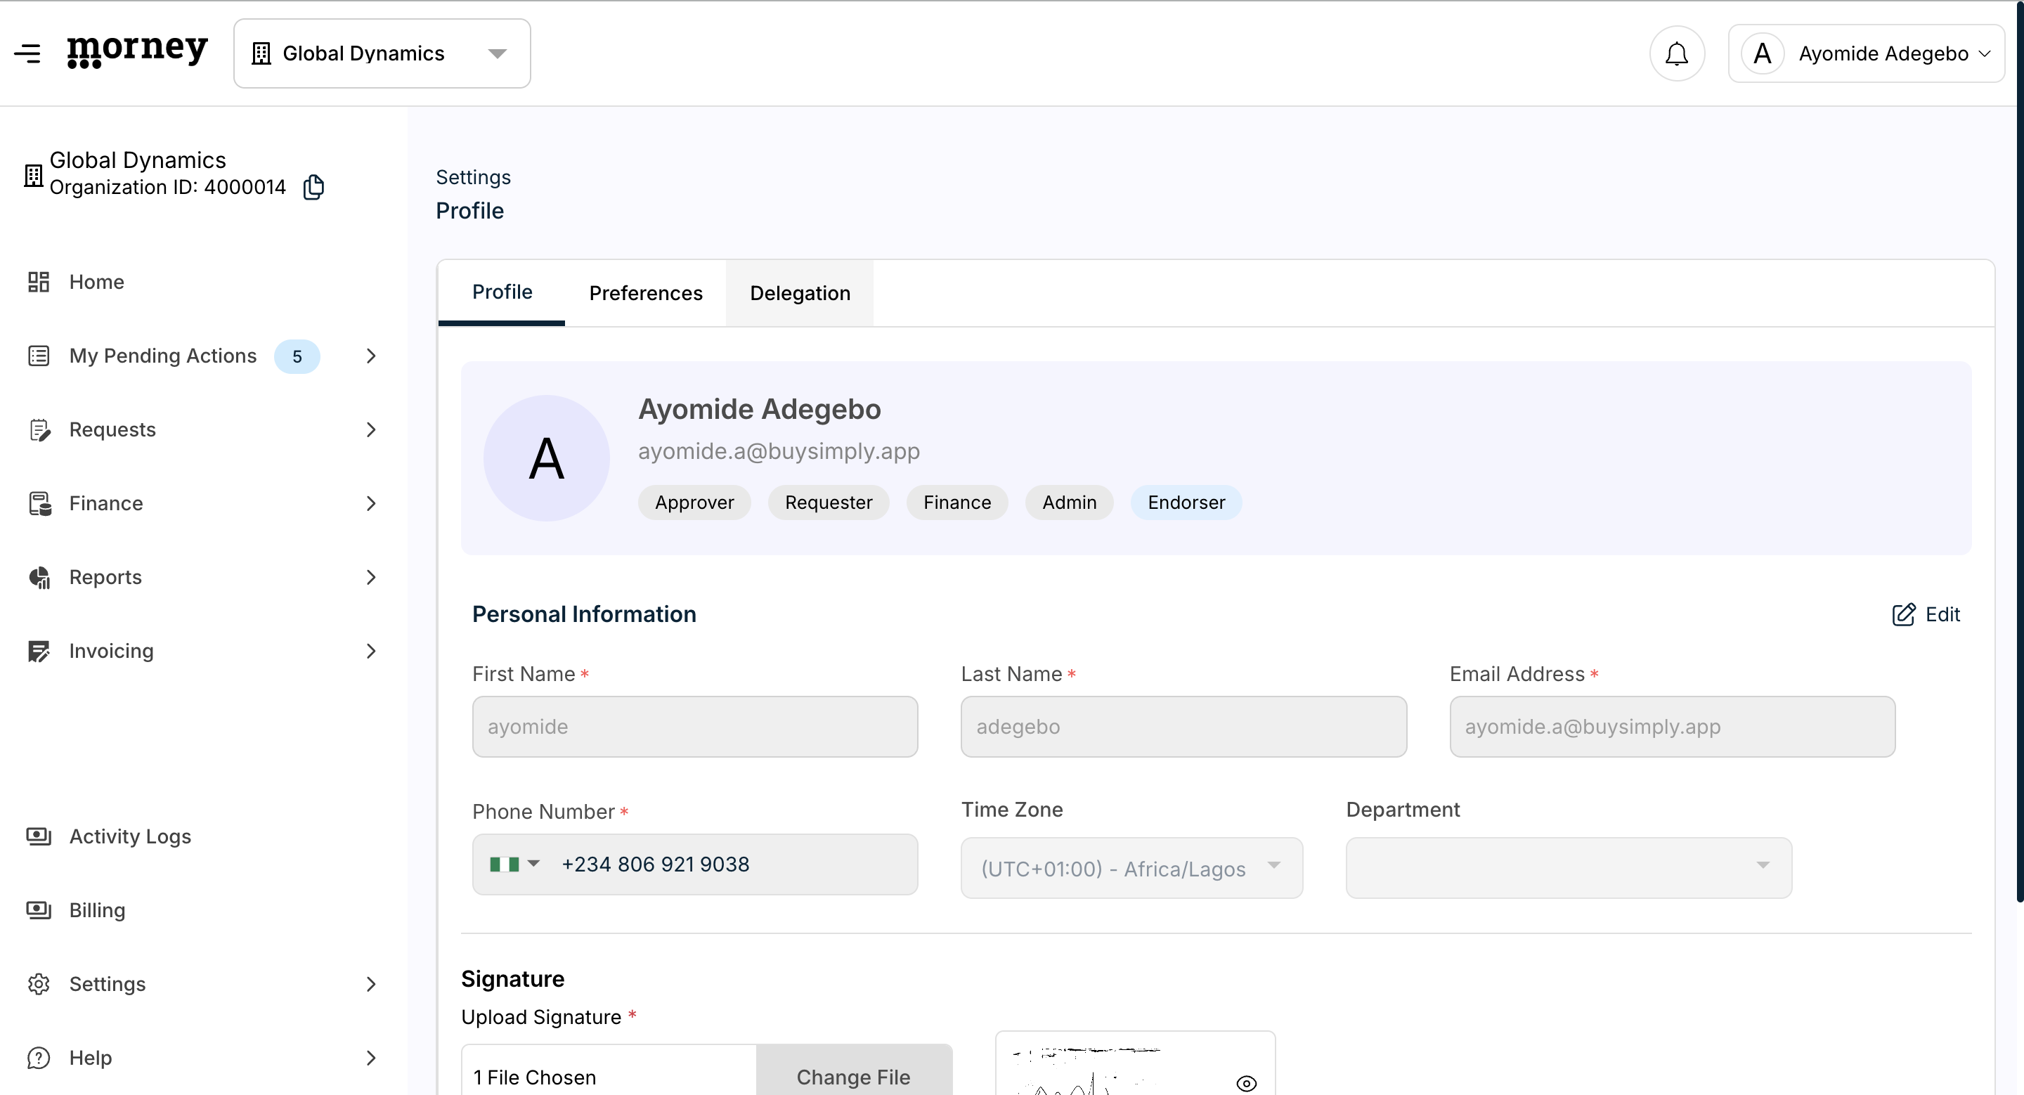Click the Settings gear icon
This screenshot has width=2024, height=1095.
pyautogui.click(x=39, y=984)
